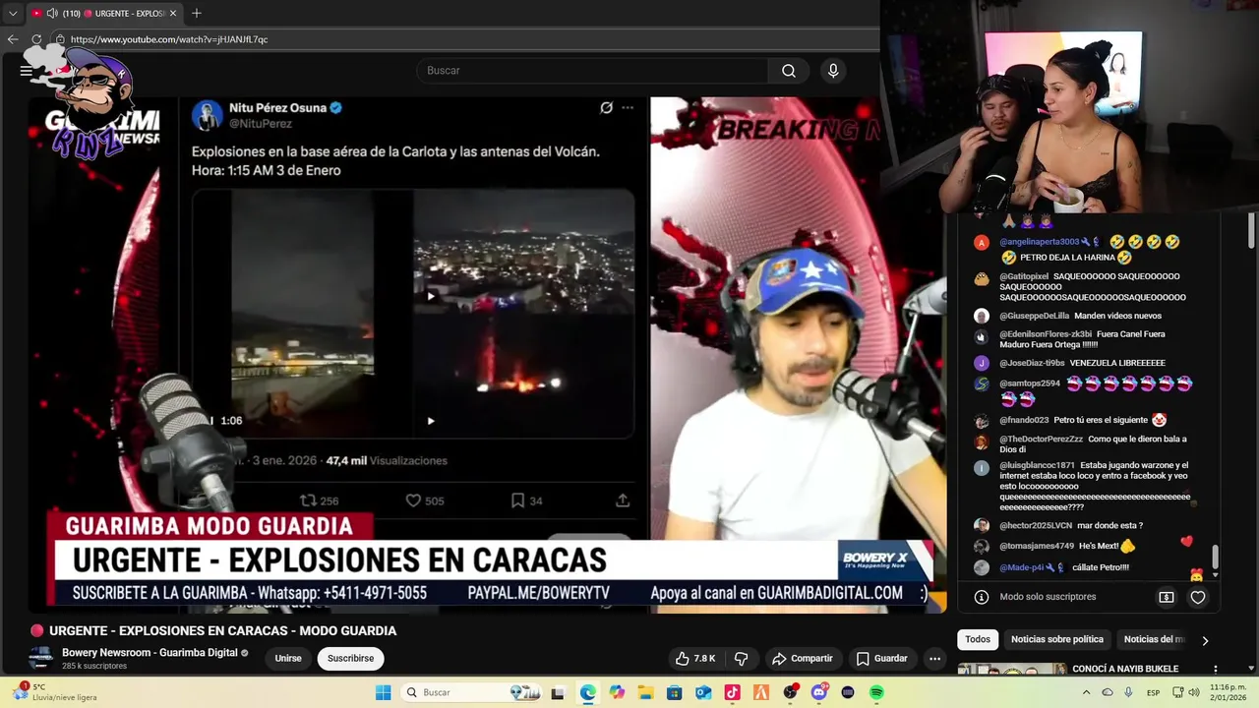Click the video player area

pyautogui.click(x=487, y=354)
